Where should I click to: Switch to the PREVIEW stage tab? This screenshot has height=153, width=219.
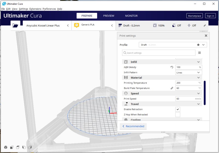pyautogui.click(x=109, y=16)
